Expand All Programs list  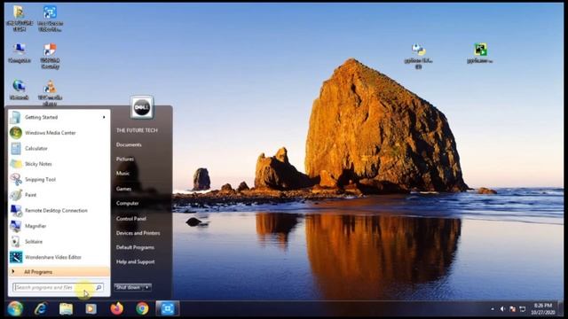[x=59, y=272]
